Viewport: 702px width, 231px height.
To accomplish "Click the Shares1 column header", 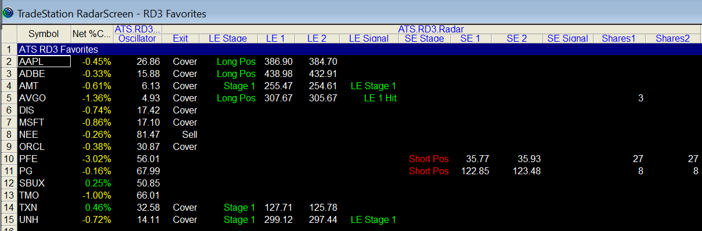I will (619, 39).
